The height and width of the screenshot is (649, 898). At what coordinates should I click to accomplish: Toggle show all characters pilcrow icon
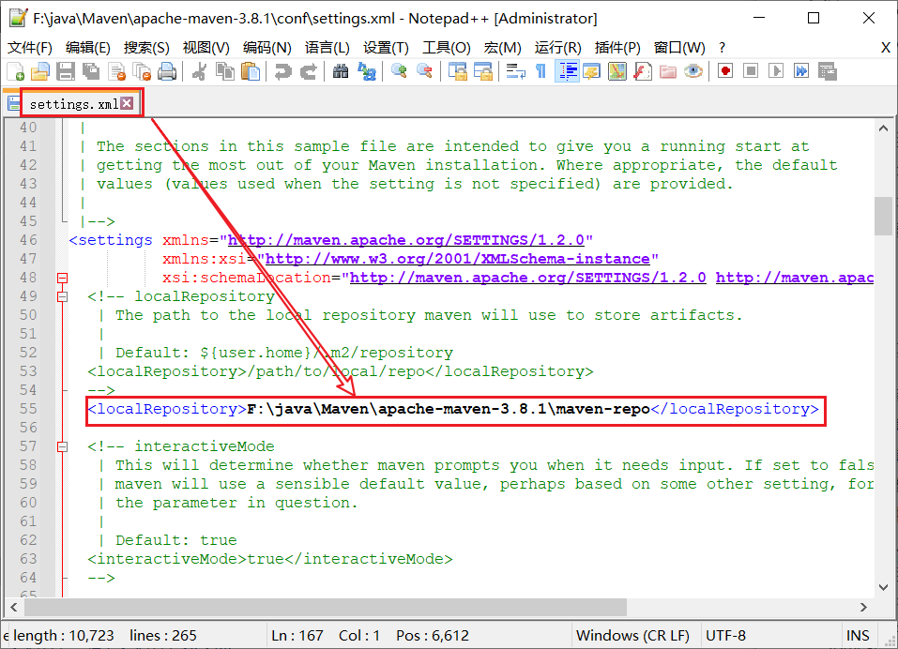540,71
